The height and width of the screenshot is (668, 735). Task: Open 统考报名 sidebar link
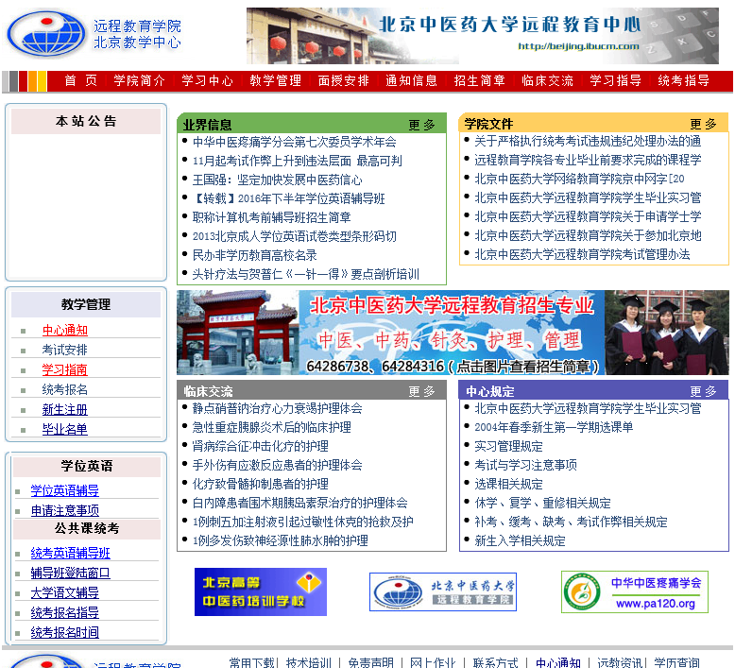point(64,390)
